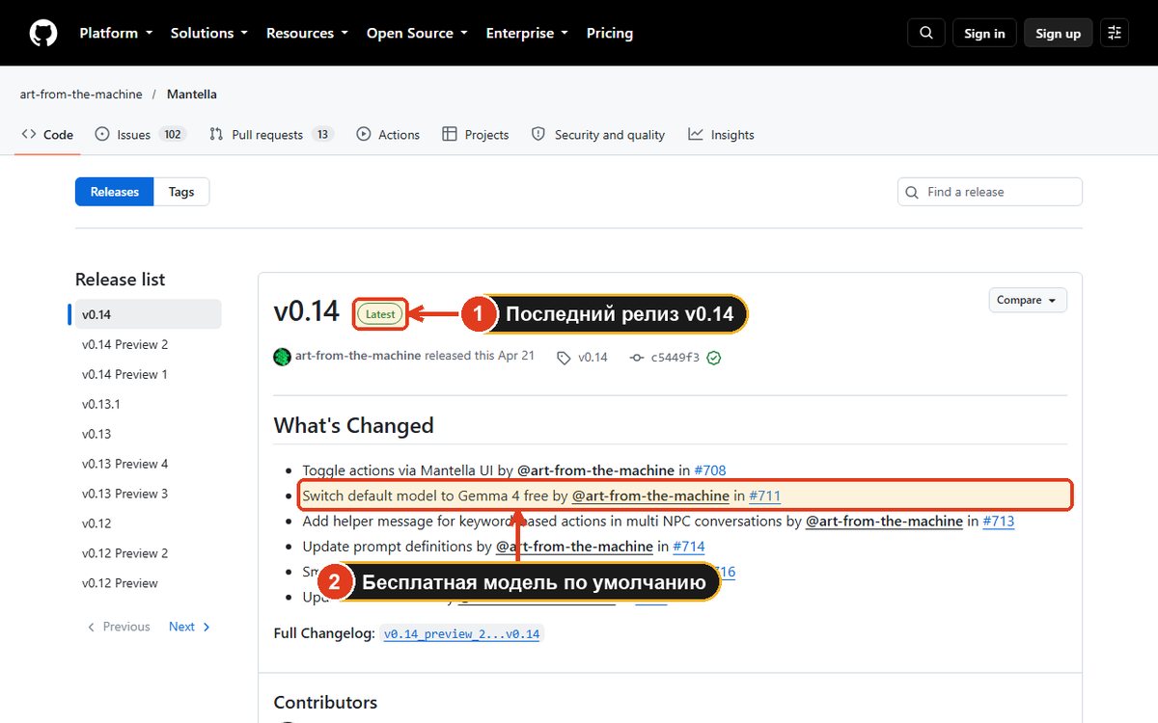Focus the Find a release search field
This screenshot has width=1158, height=723.
click(x=990, y=192)
